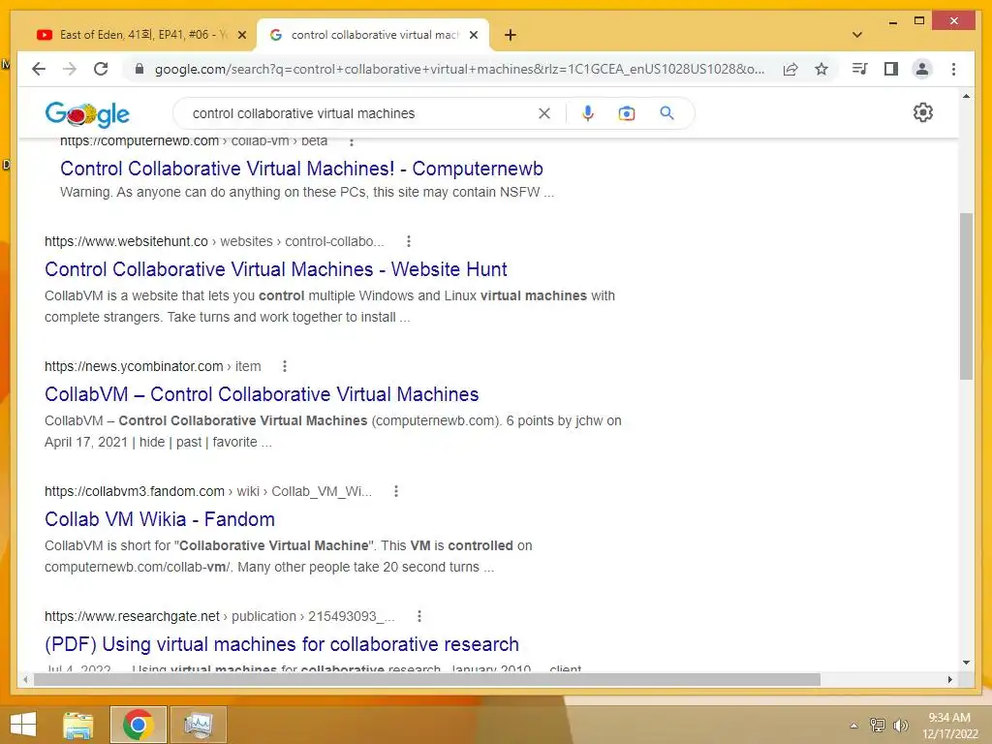992x744 pixels.
Task: Open options dots for computernewb.com result
Action: (x=352, y=141)
